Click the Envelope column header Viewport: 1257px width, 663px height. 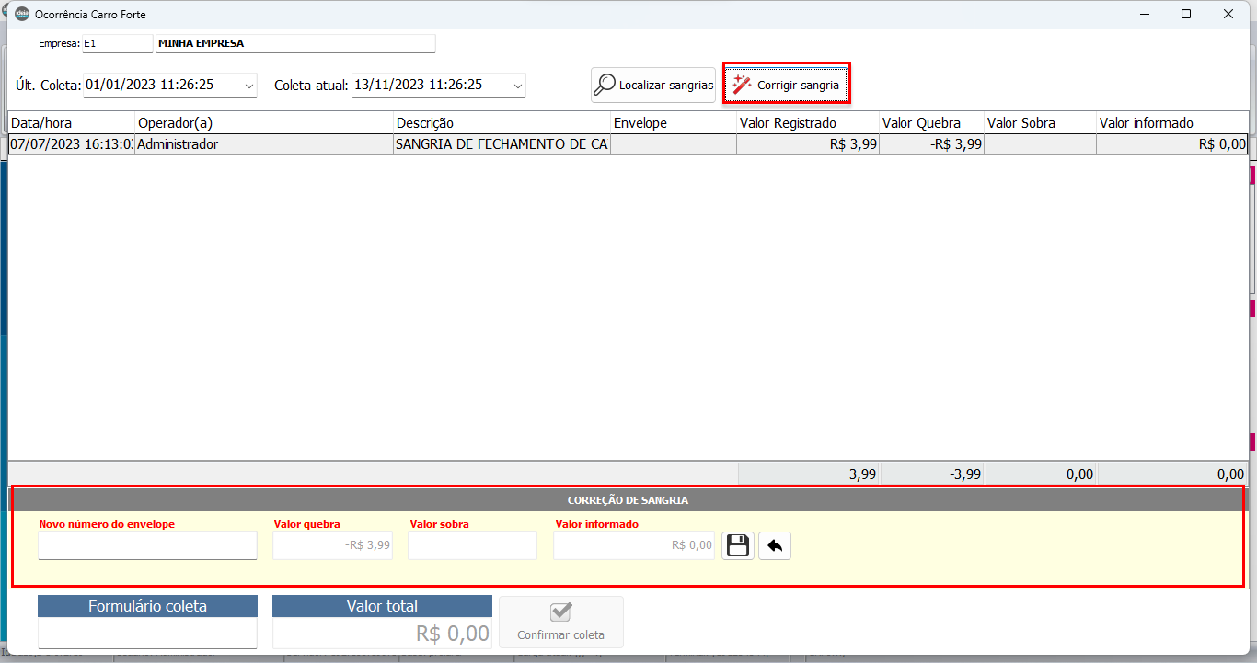pos(673,123)
